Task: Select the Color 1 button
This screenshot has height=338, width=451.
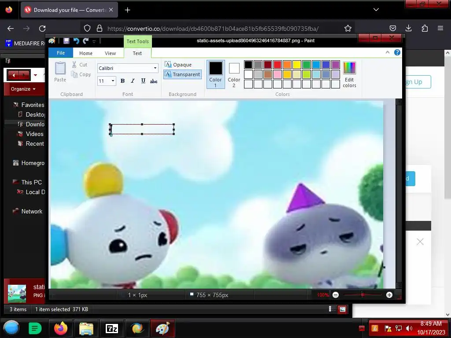Action: tap(215, 74)
